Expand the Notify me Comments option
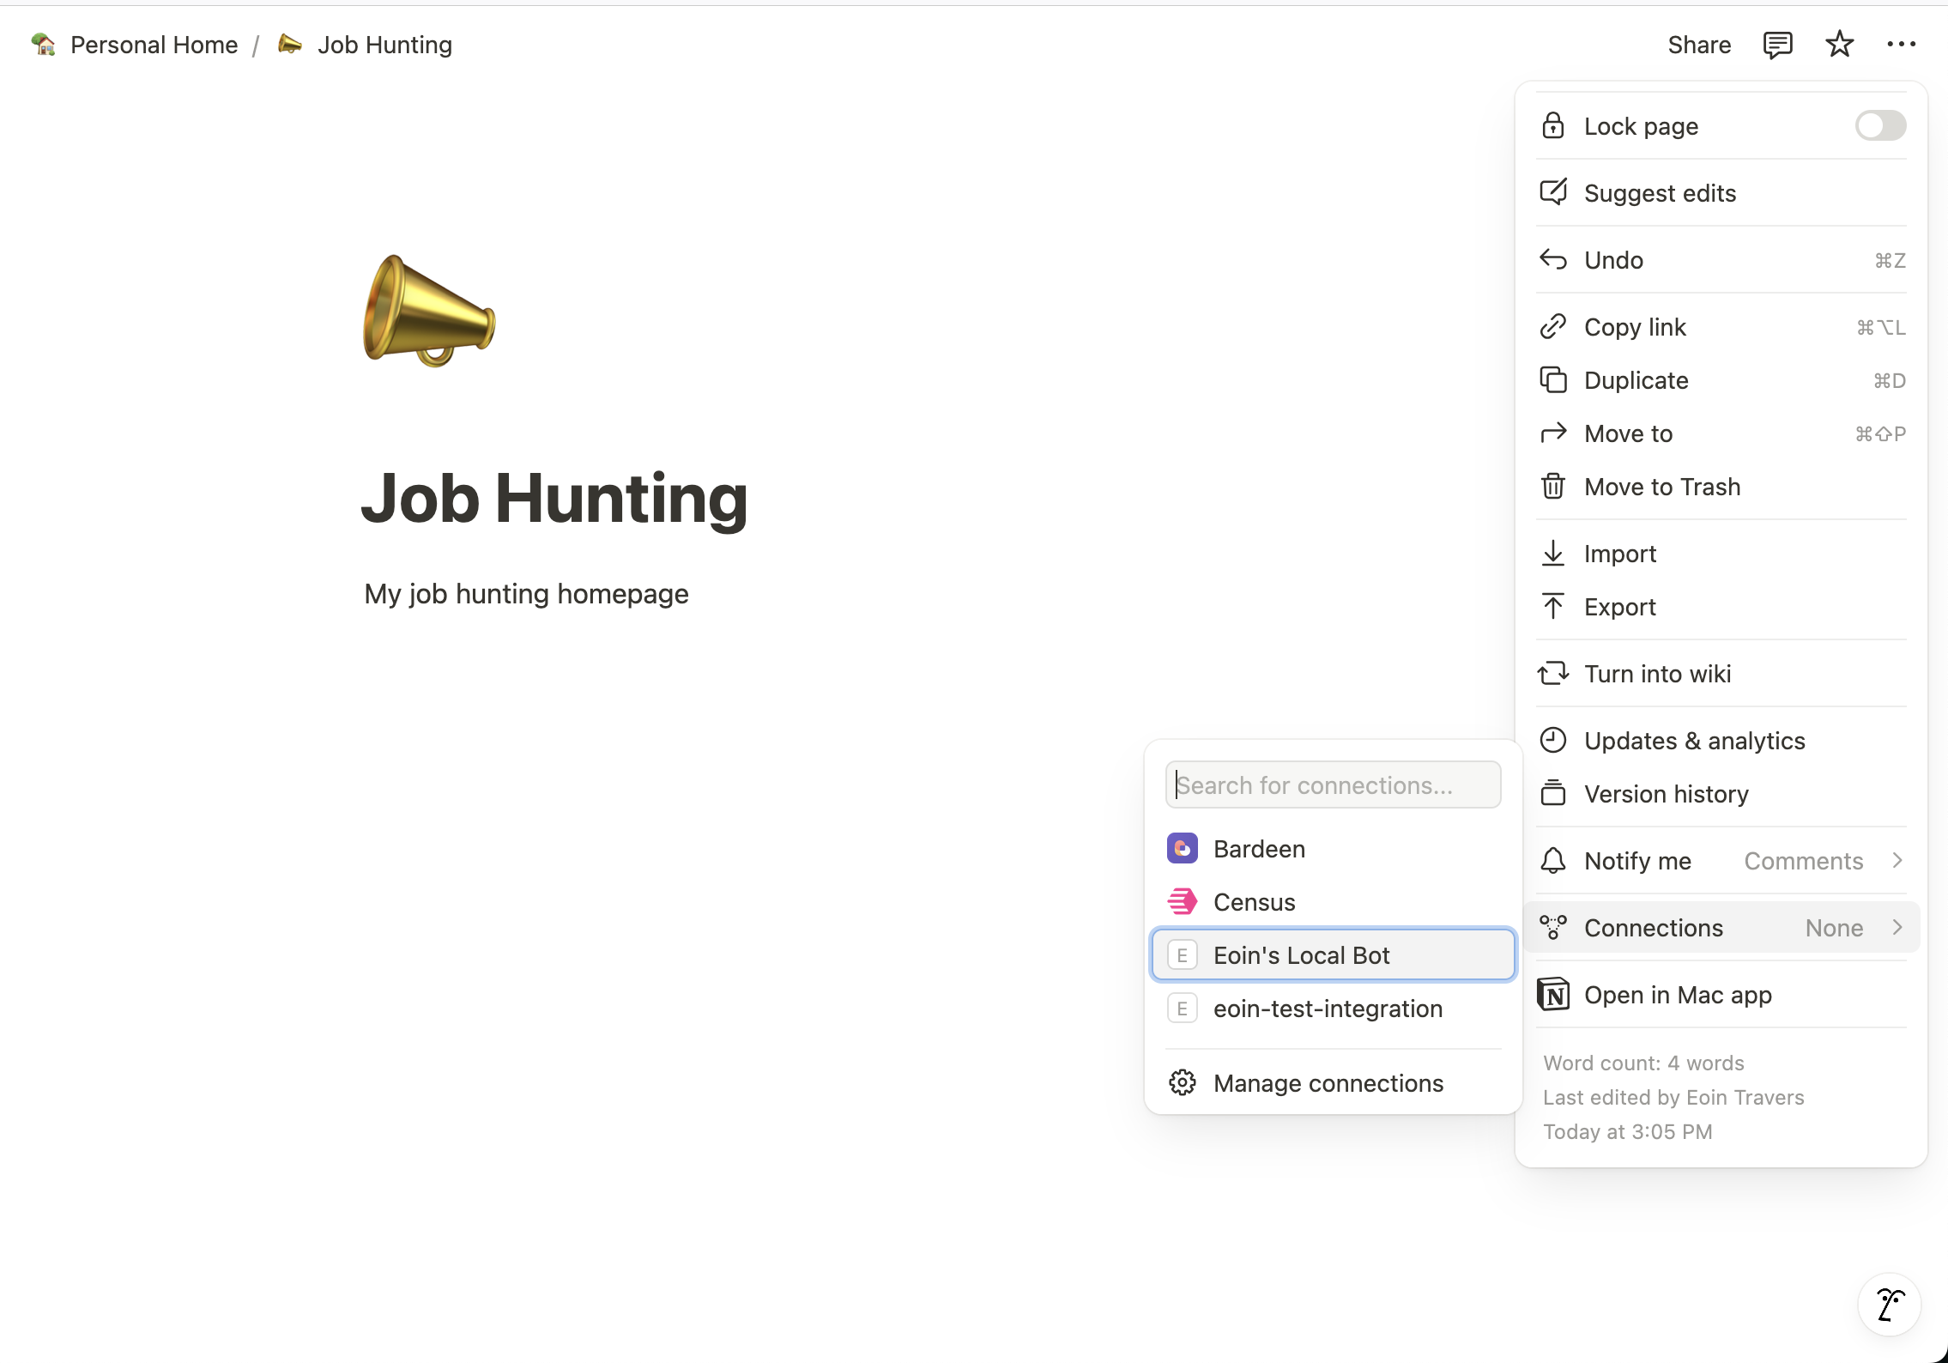Viewport: 1948px width, 1363px height. click(x=1896, y=860)
